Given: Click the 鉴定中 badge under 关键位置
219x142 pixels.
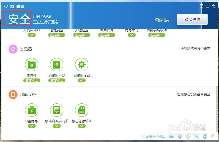Looking at the screenshot, I should coord(81,35).
